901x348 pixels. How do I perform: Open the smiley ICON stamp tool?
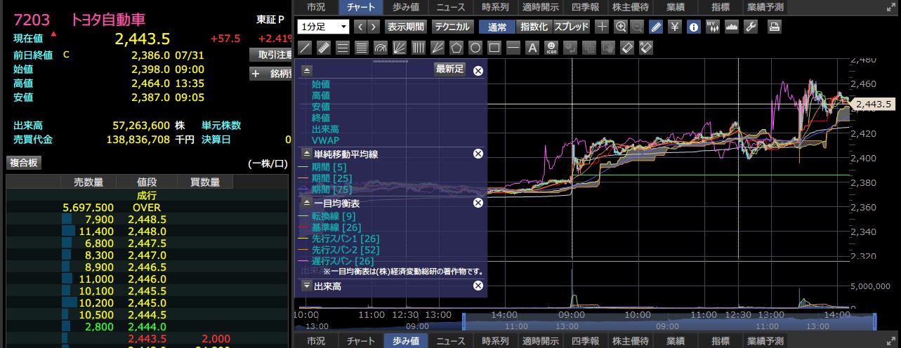[551, 48]
